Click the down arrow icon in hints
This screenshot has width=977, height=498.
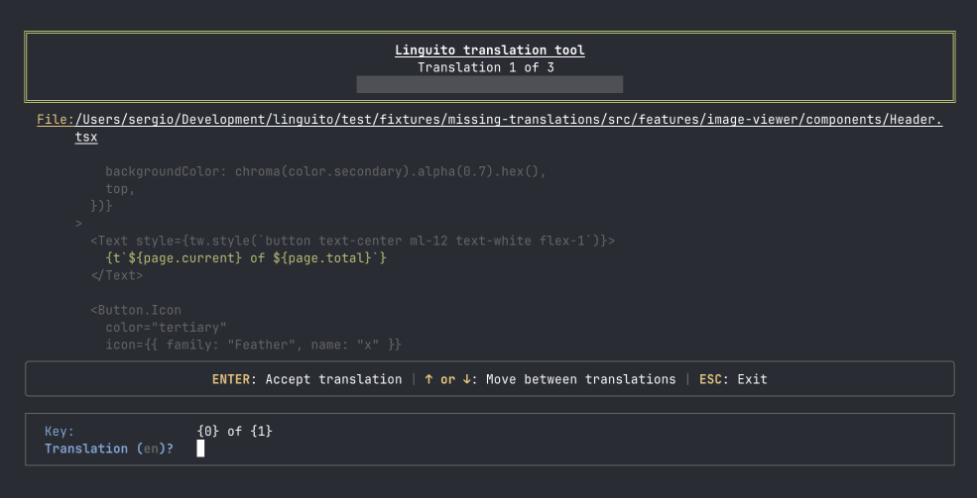click(x=466, y=379)
